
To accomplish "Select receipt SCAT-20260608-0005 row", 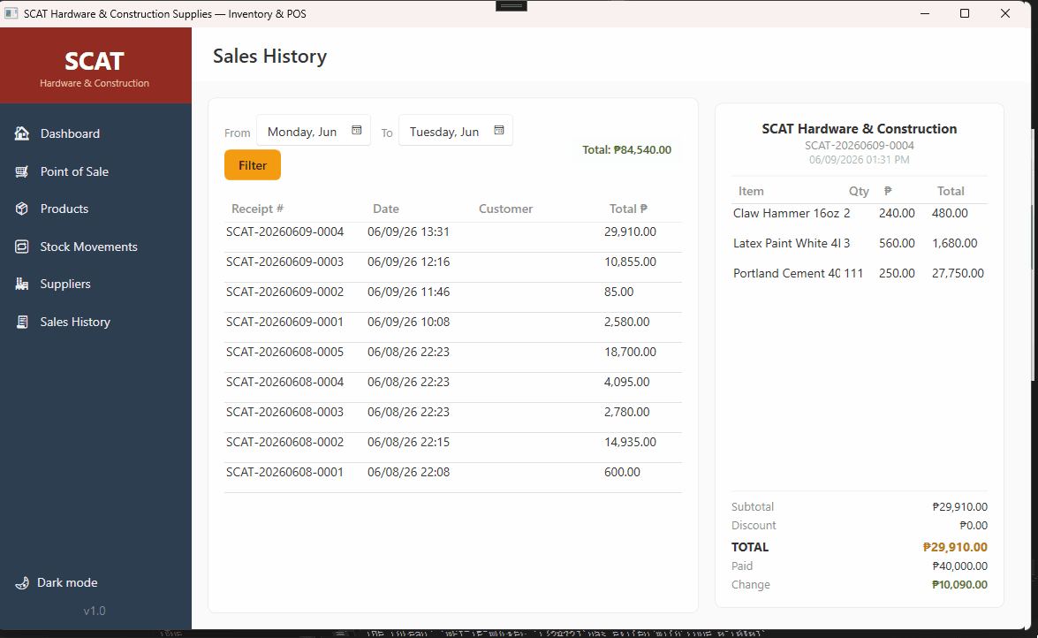I will click(453, 358).
